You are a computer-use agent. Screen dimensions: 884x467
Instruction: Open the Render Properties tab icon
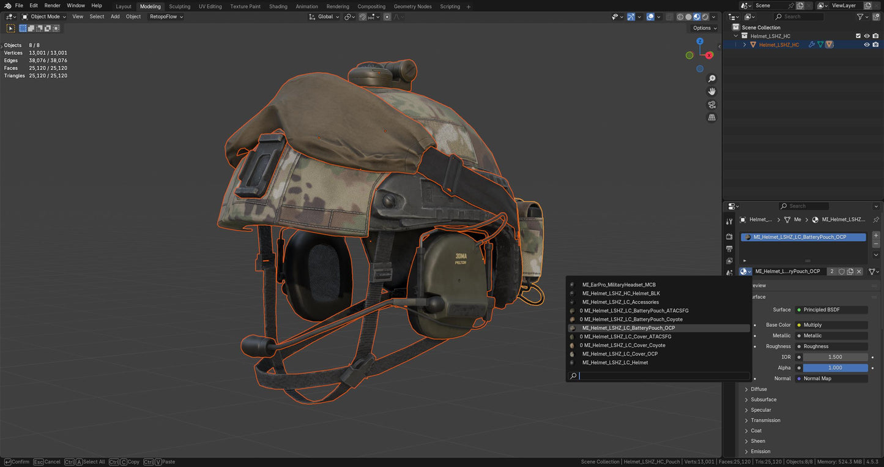(729, 237)
